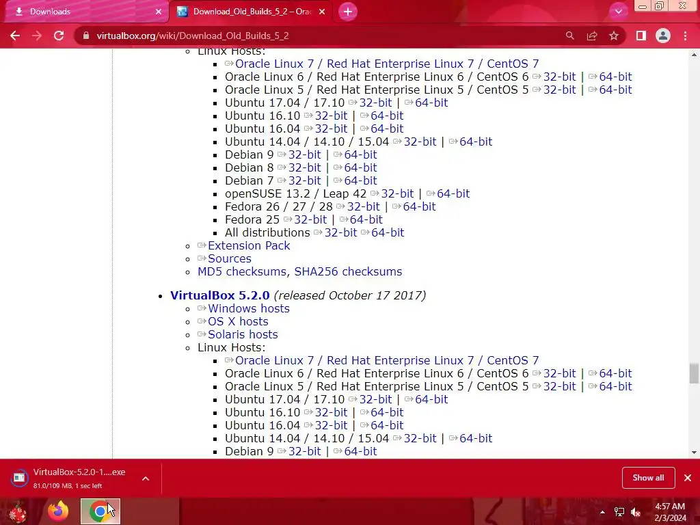Click the external-link icon before Solaris hosts
700x525 pixels.
[202, 334]
